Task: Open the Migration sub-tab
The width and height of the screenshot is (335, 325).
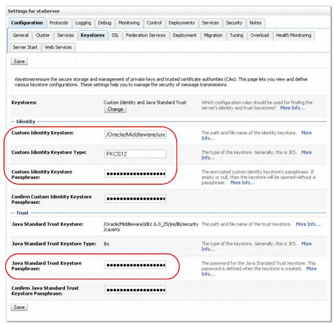Action: 213,35
